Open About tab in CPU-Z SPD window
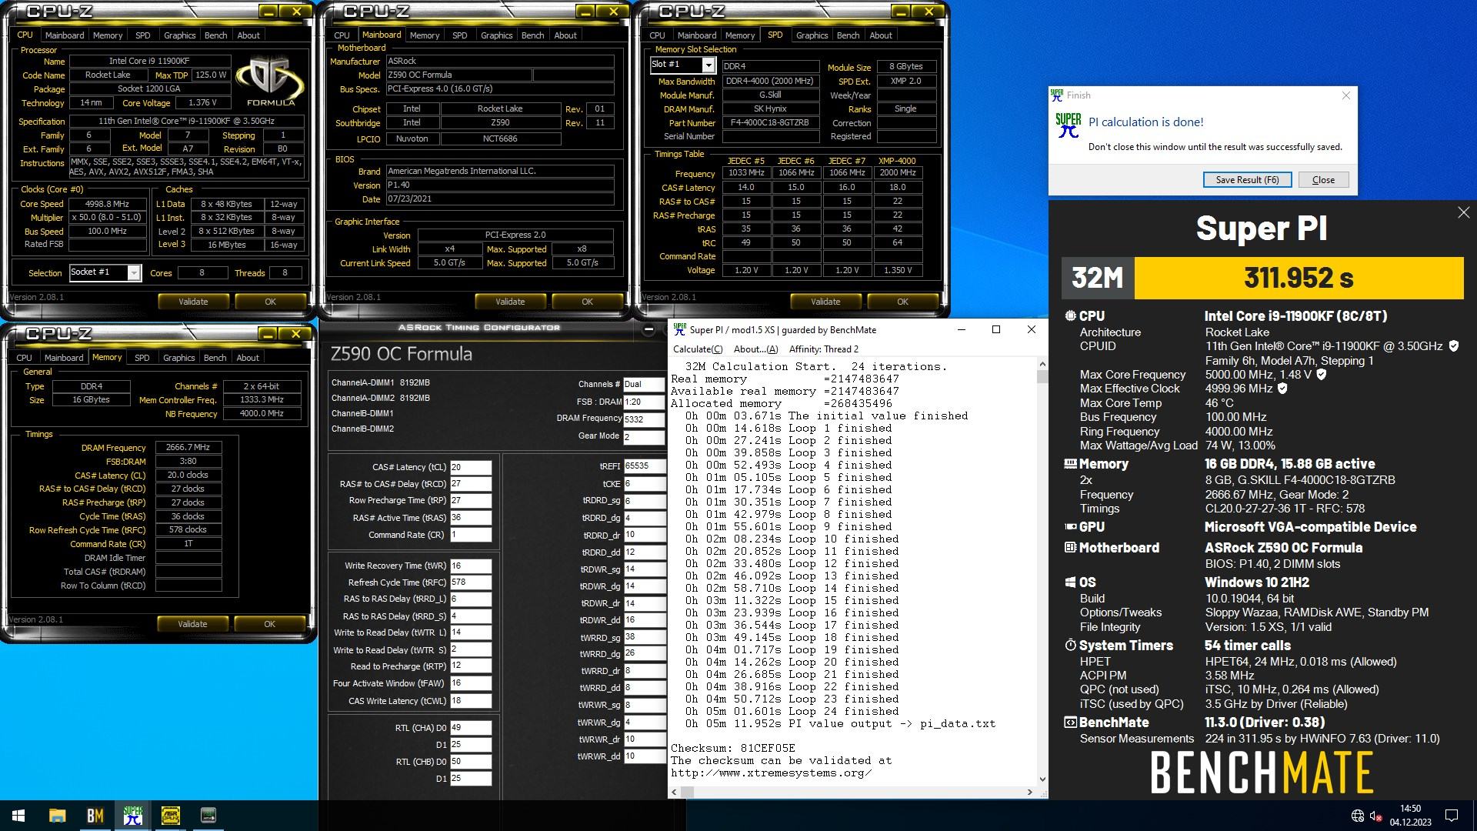The image size is (1477, 831). (x=881, y=35)
